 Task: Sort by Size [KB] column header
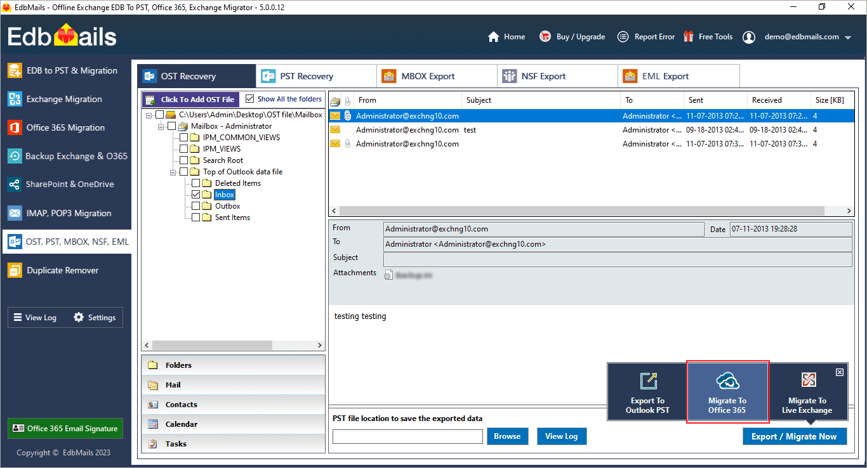coord(833,100)
